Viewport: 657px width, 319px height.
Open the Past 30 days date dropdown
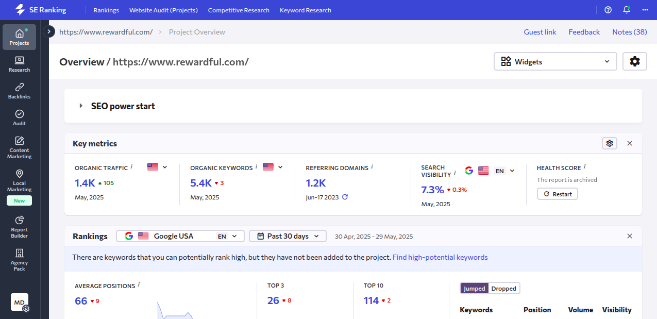click(288, 236)
